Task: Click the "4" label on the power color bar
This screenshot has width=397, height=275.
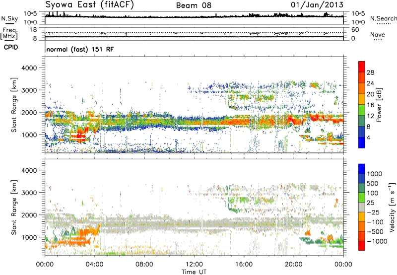Action: pos(369,137)
